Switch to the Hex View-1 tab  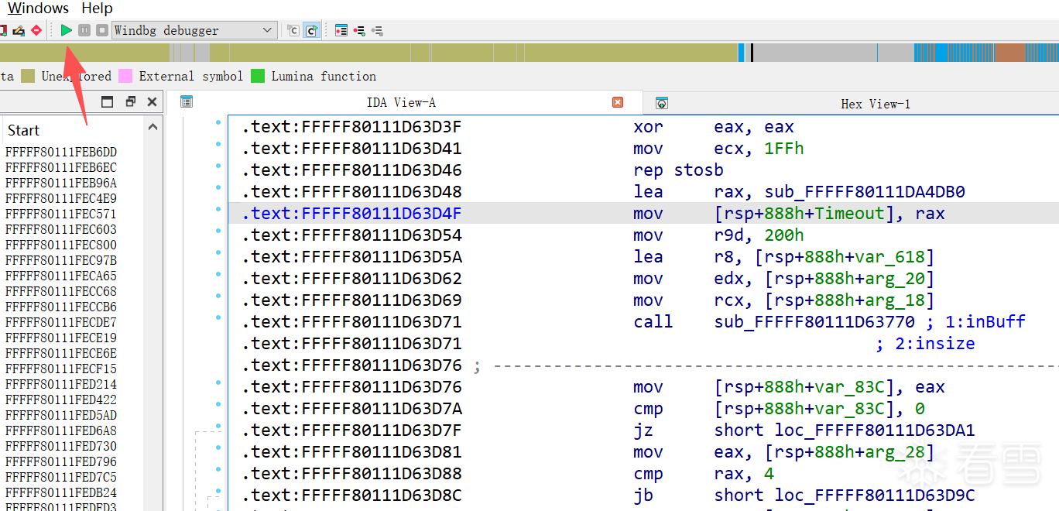[876, 104]
